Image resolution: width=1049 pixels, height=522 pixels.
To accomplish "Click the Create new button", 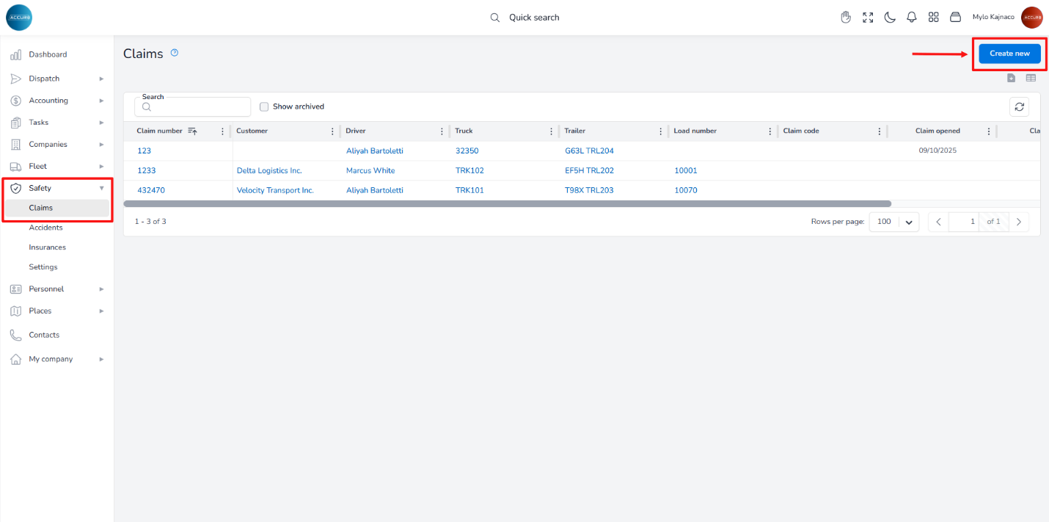I will coord(1009,54).
